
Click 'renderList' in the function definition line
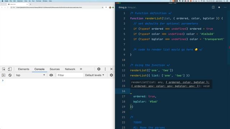tap(153, 18)
